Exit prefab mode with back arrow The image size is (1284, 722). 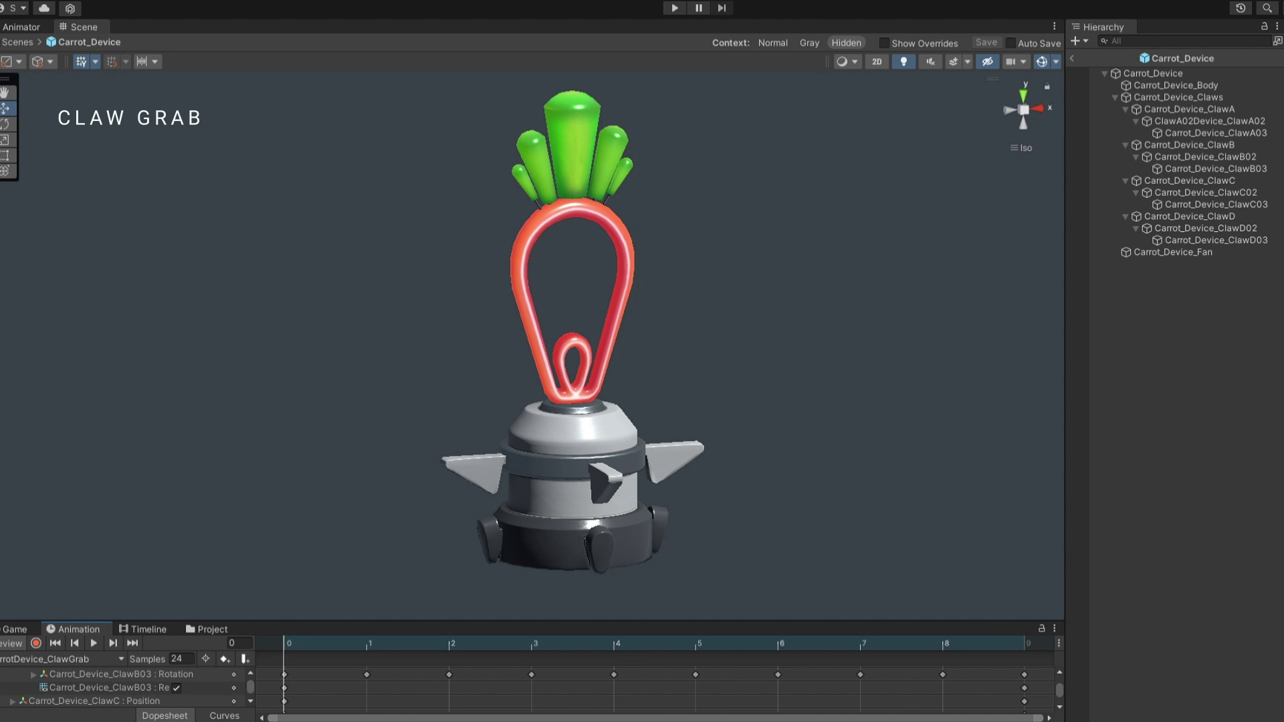(1072, 58)
